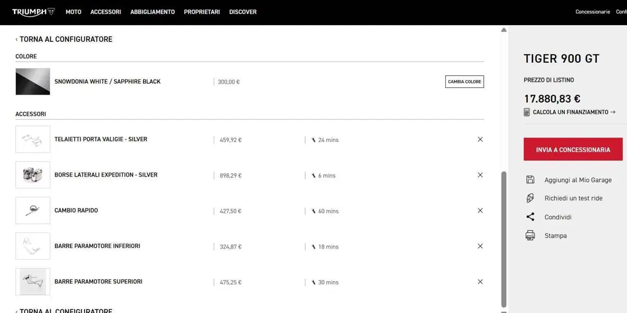This screenshot has width=627, height=313.
Task: Click the 300,00 € color price
Action: [x=229, y=82]
